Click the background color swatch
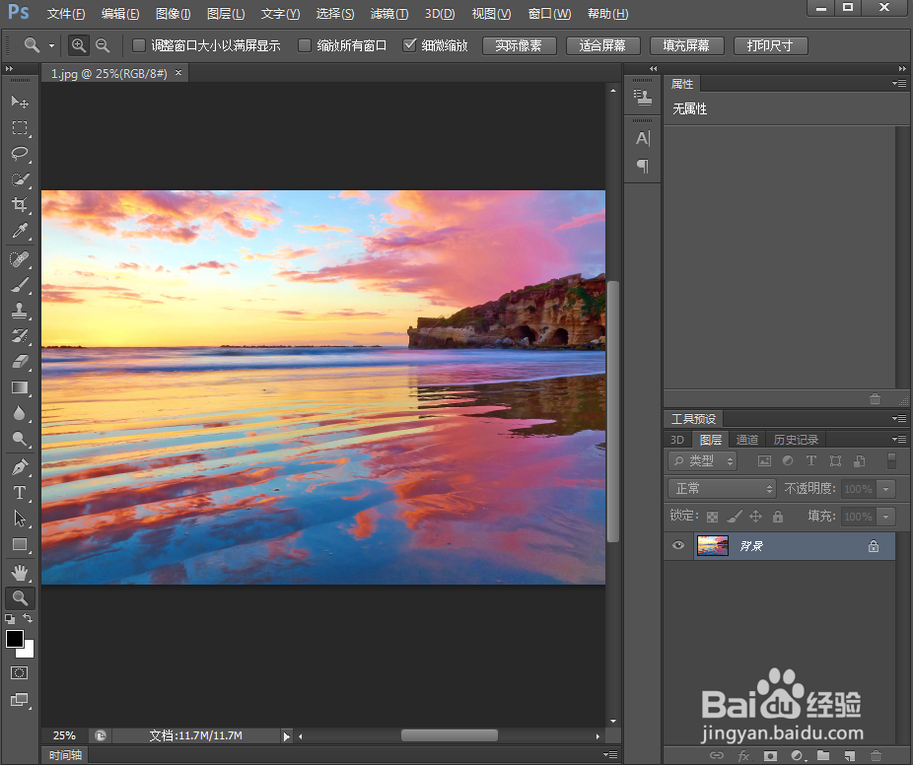The image size is (913, 765). 29,652
